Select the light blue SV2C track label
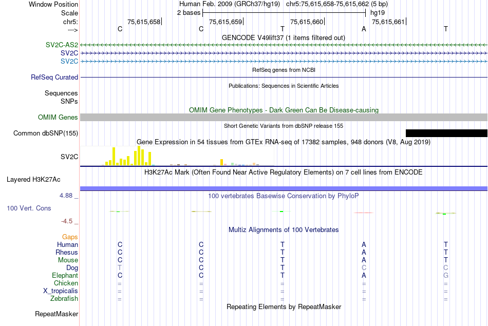The width and height of the screenshot is (488, 326). pyautogui.click(x=69, y=61)
